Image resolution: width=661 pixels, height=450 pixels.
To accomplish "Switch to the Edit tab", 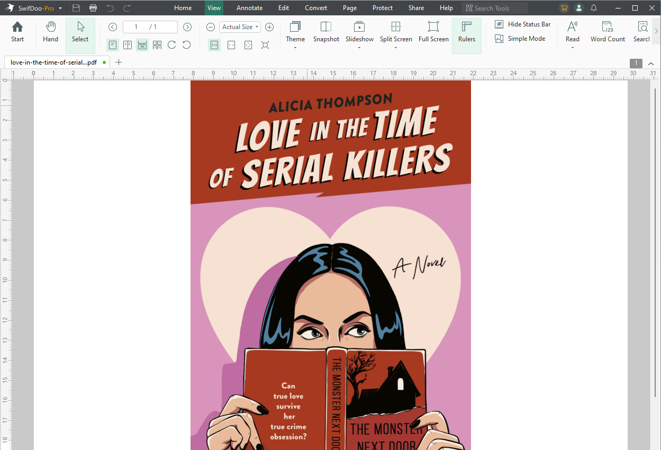I will pos(284,8).
